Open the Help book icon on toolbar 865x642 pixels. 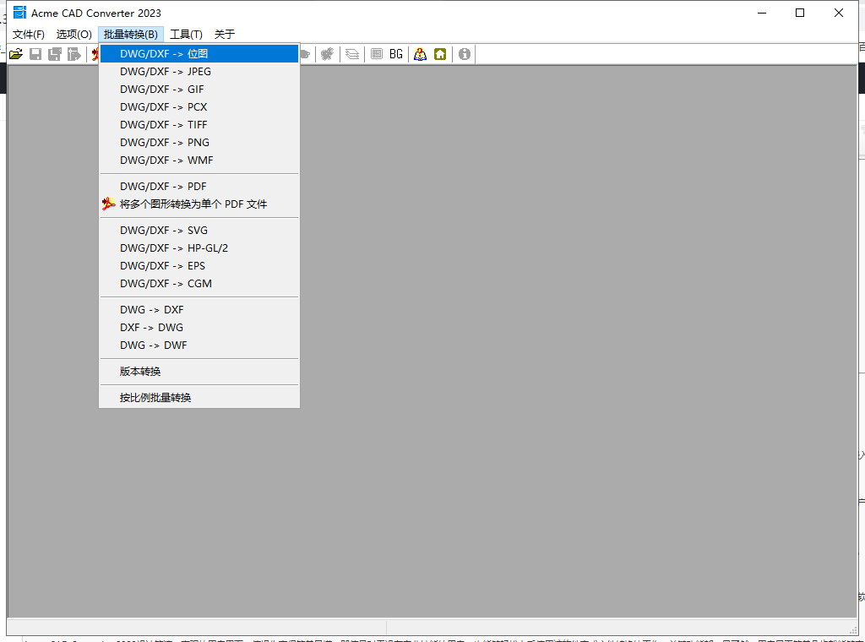pyautogui.click(x=420, y=53)
